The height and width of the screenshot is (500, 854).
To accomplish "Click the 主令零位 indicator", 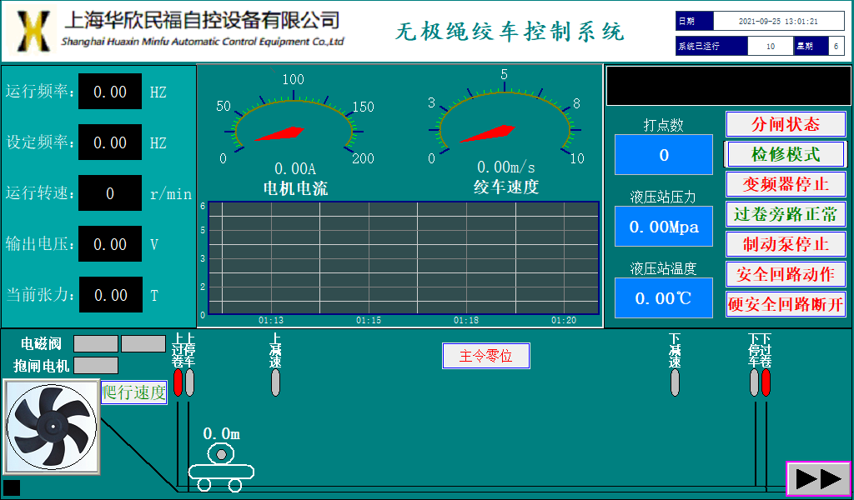I will 485,356.
